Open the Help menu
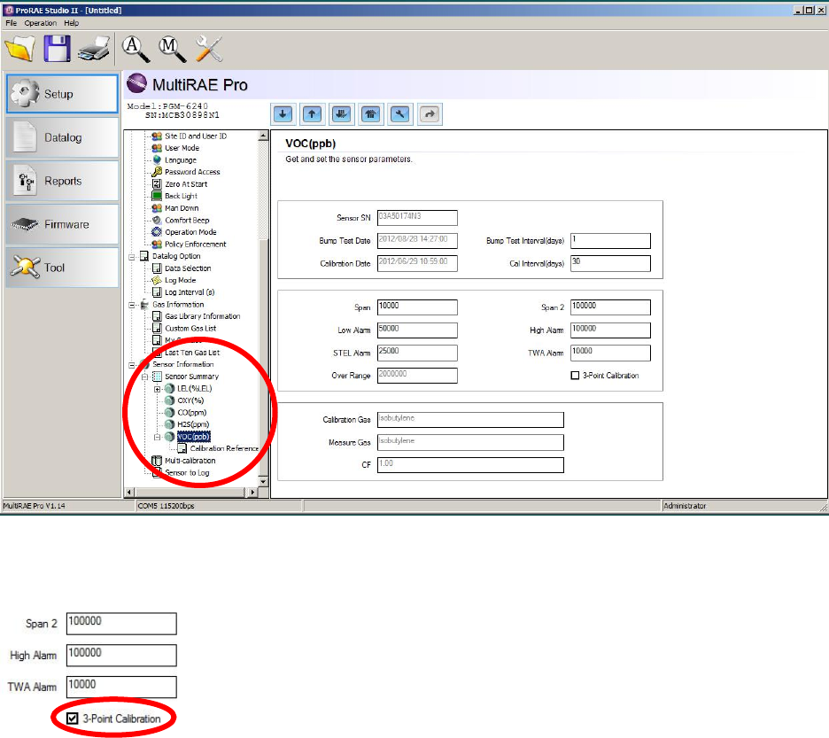Image resolution: width=829 pixels, height=738 pixels. (72, 23)
